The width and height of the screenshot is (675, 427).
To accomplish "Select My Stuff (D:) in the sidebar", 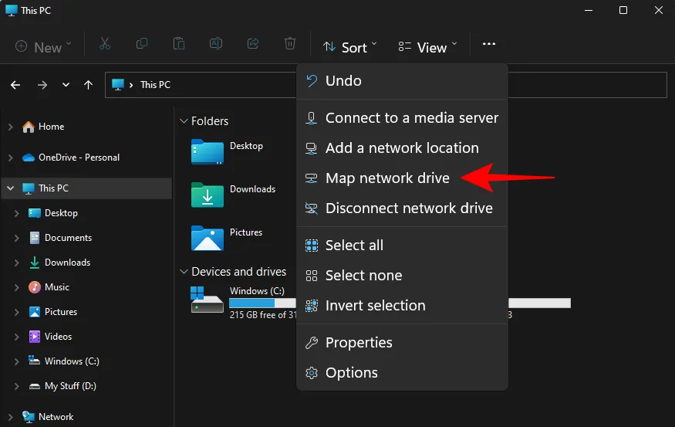I will point(70,386).
